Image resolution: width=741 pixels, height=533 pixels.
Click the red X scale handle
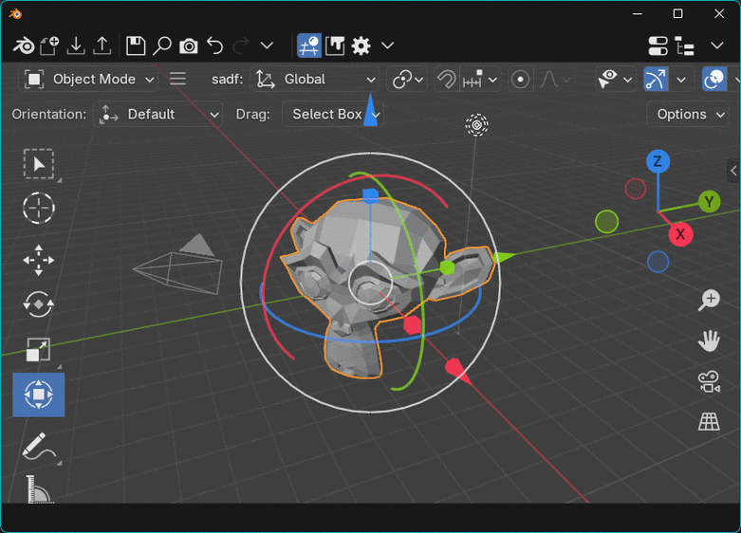click(413, 325)
